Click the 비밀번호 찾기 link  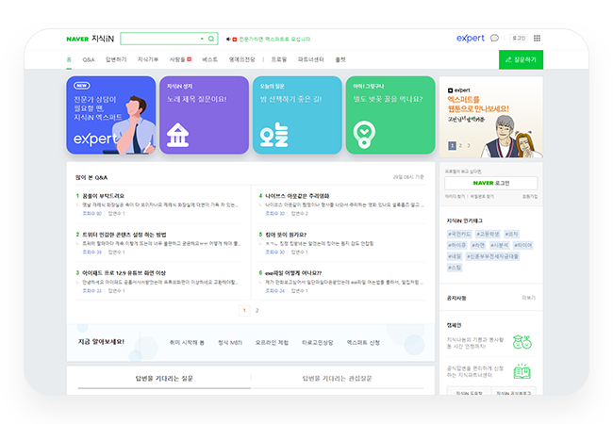tap(482, 196)
